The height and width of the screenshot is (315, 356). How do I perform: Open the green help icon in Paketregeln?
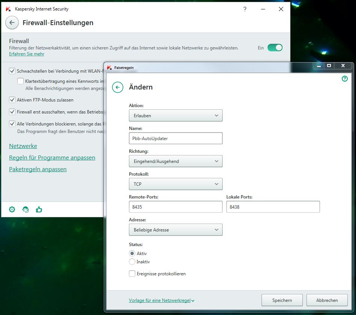tap(345, 79)
